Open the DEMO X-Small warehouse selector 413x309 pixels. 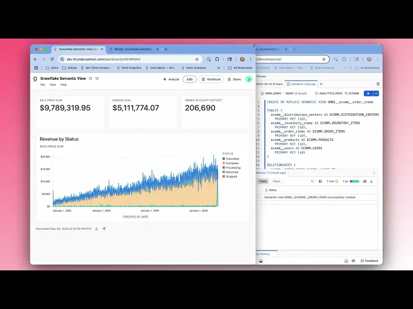click(x=296, y=93)
